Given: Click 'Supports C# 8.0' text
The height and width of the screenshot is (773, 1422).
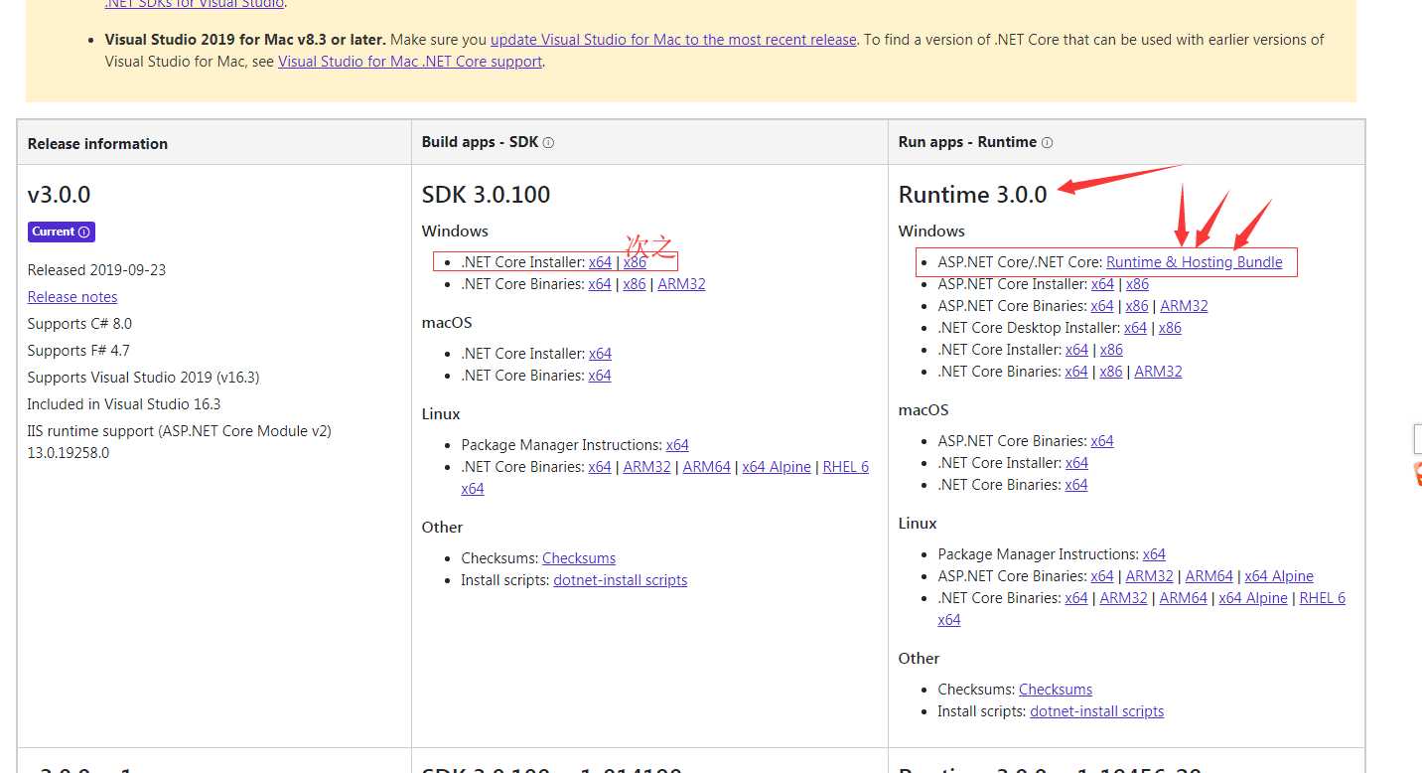Looking at the screenshot, I should [79, 324].
